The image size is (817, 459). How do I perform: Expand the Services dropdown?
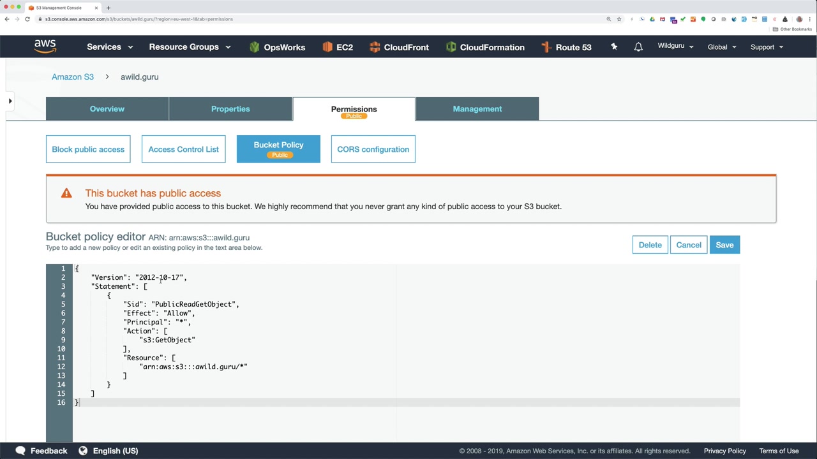110,47
